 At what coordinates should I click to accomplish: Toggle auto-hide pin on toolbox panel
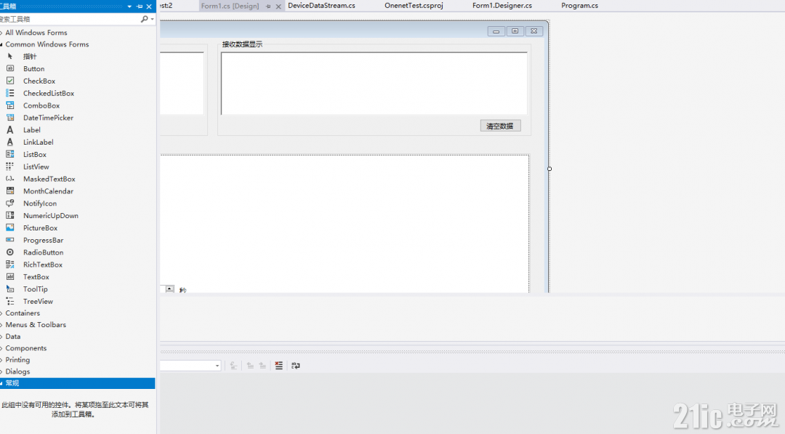(x=139, y=7)
